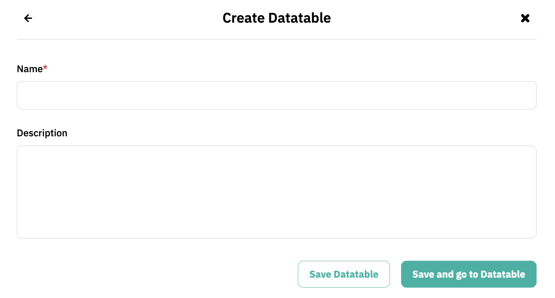Close the Create Datatable dialog
Image resolution: width=555 pixels, height=298 pixels.
click(525, 18)
